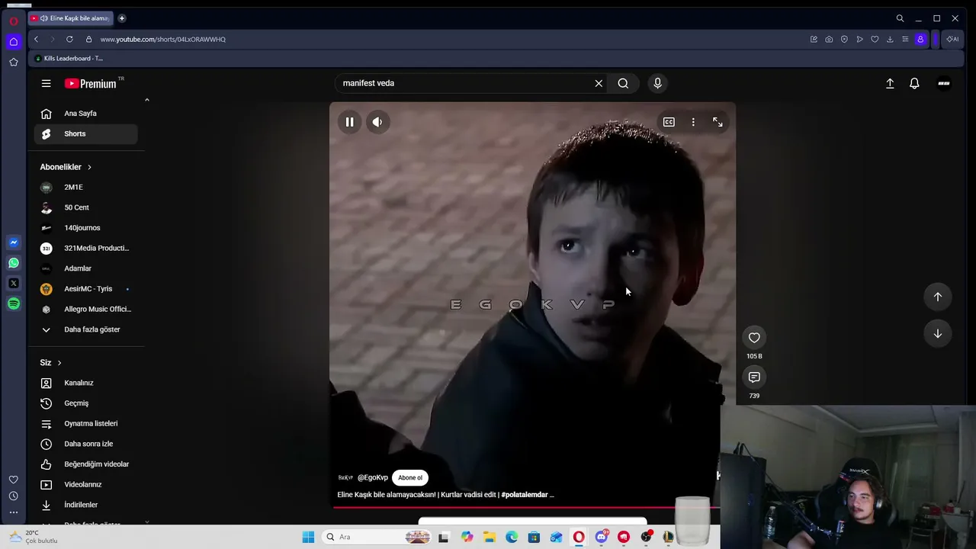This screenshot has width=976, height=549.
Task: Open the Shorts three-dot options menu
Action: [693, 122]
